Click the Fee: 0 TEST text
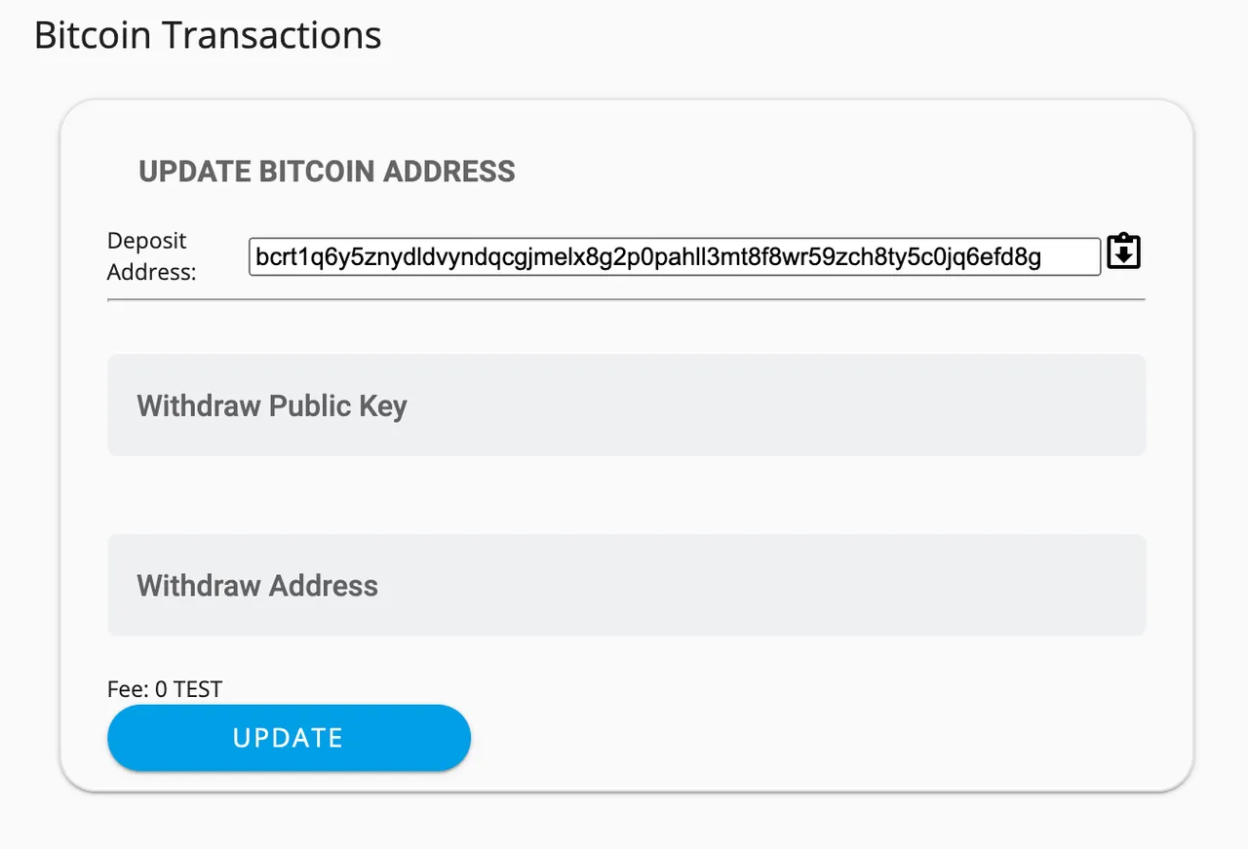 (165, 689)
